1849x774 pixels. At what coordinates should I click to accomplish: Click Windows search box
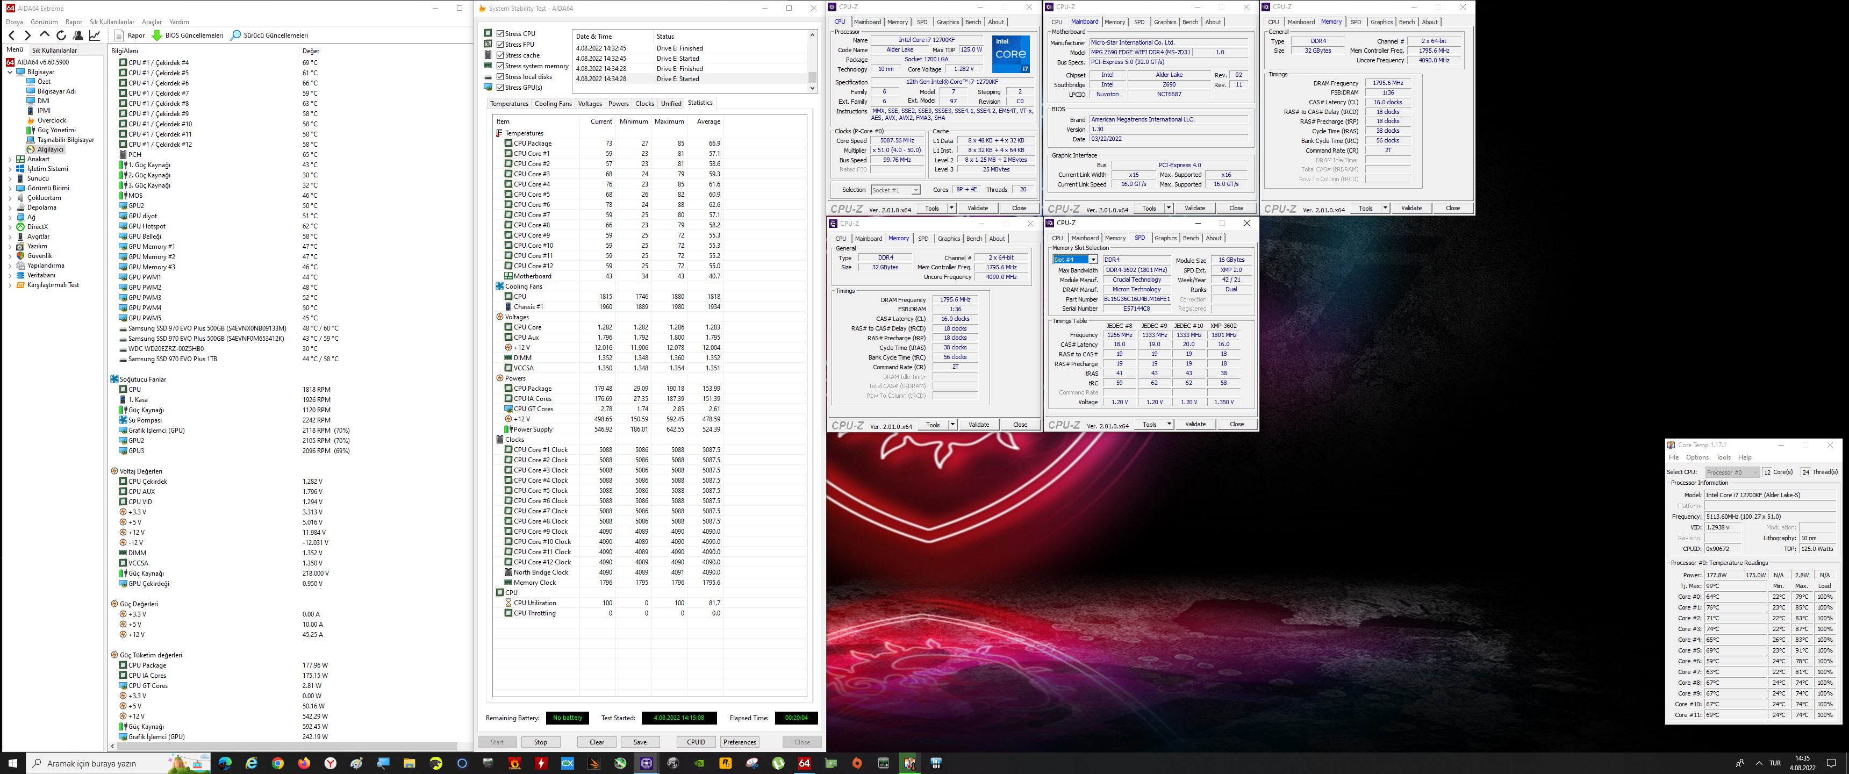[x=118, y=763]
